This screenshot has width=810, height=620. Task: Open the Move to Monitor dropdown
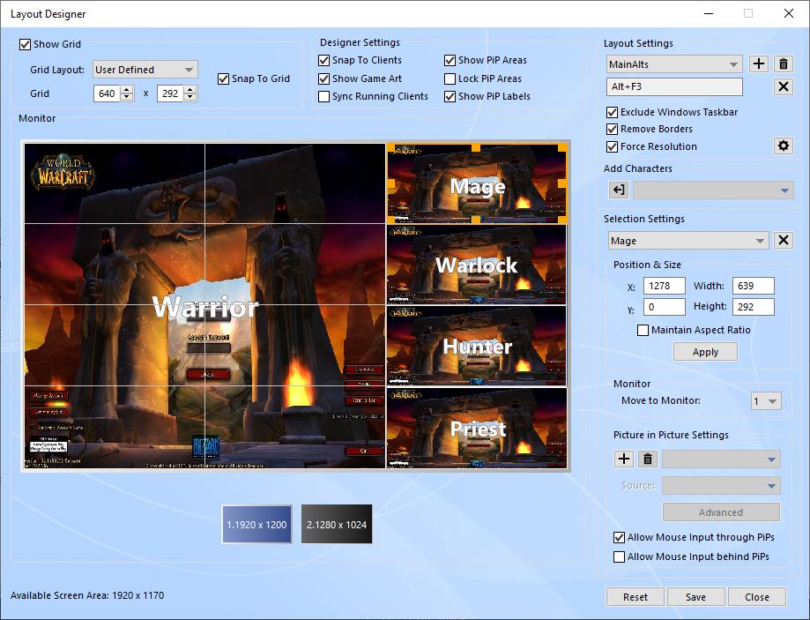(x=765, y=401)
